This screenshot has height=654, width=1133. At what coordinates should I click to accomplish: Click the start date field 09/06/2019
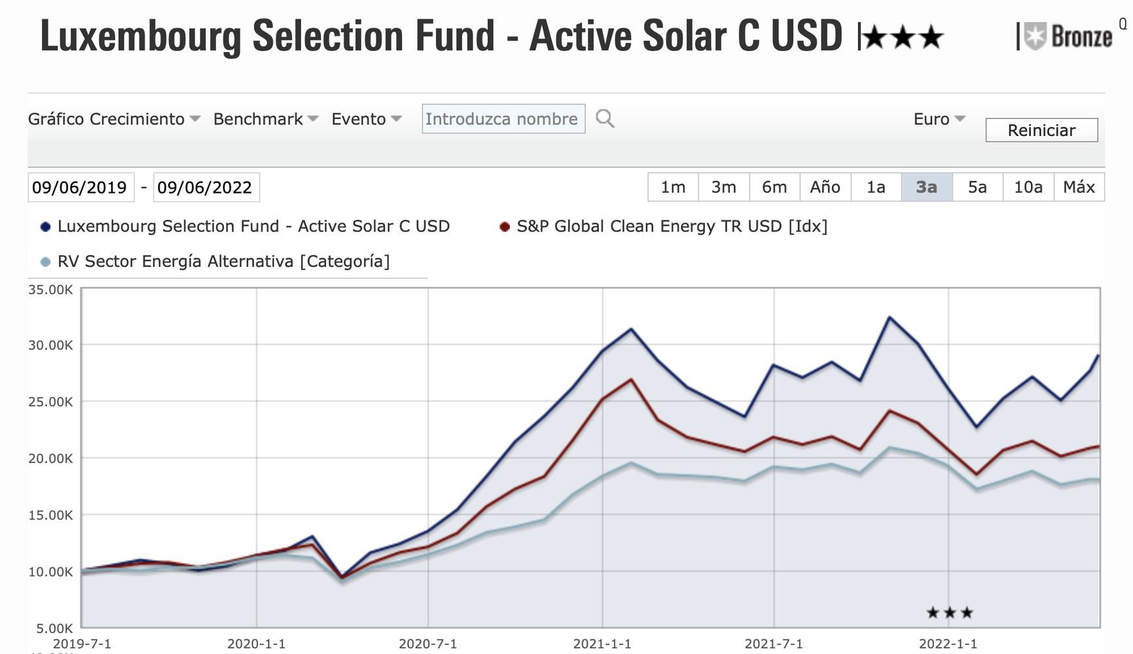pyautogui.click(x=80, y=188)
